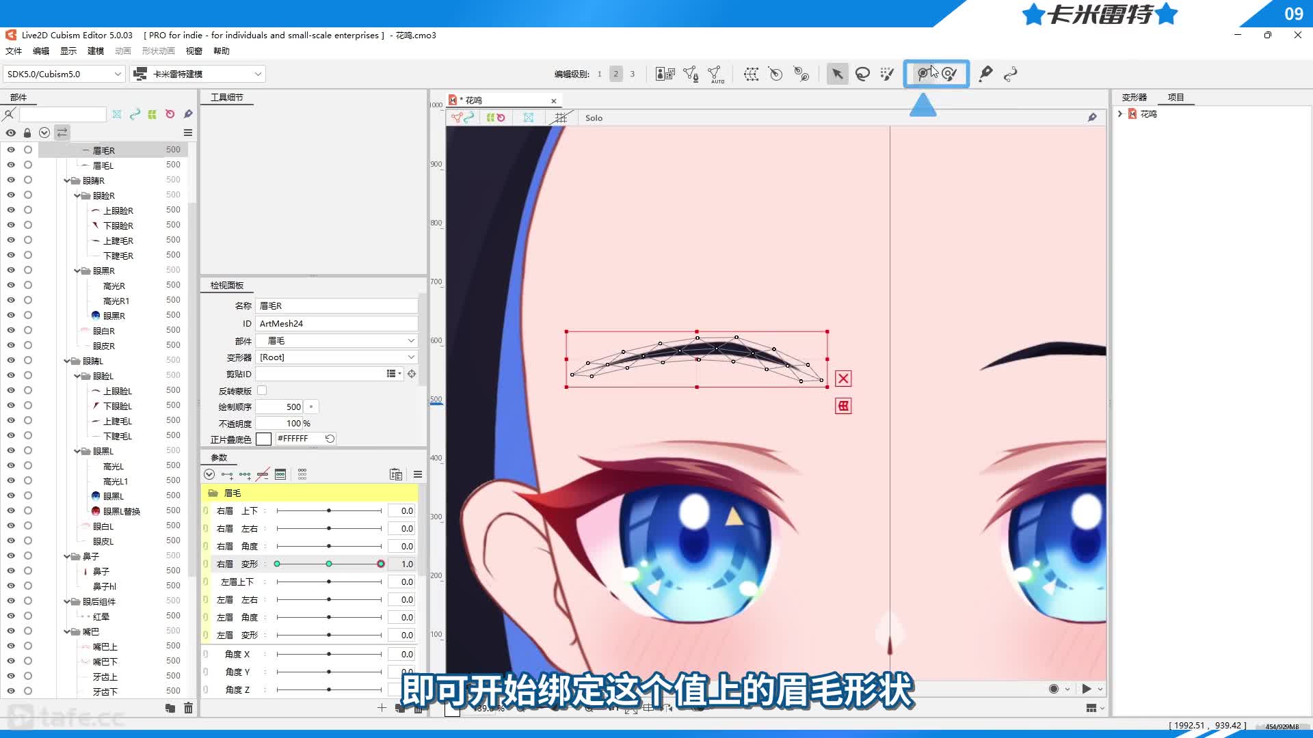The image size is (1313, 738).
Task: Collapse the 嘴巴 folder
Action: [x=67, y=631]
